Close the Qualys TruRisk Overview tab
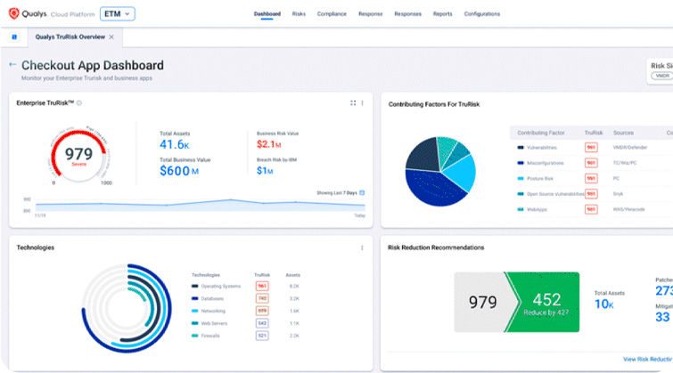This screenshot has height=373, width=673. 111,37
